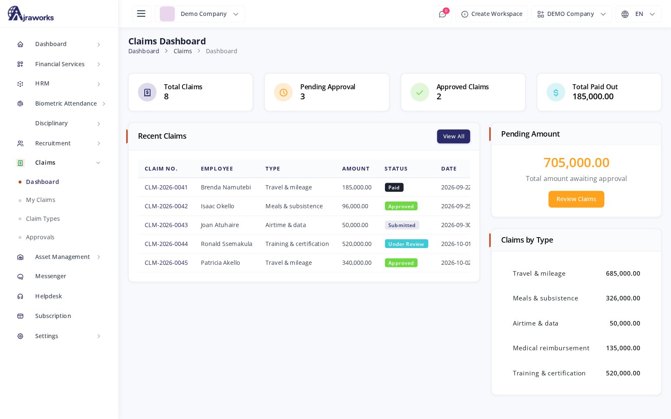671x419 pixels.
Task: Click the Subscription card icon
Action: (x=20, y=316)
